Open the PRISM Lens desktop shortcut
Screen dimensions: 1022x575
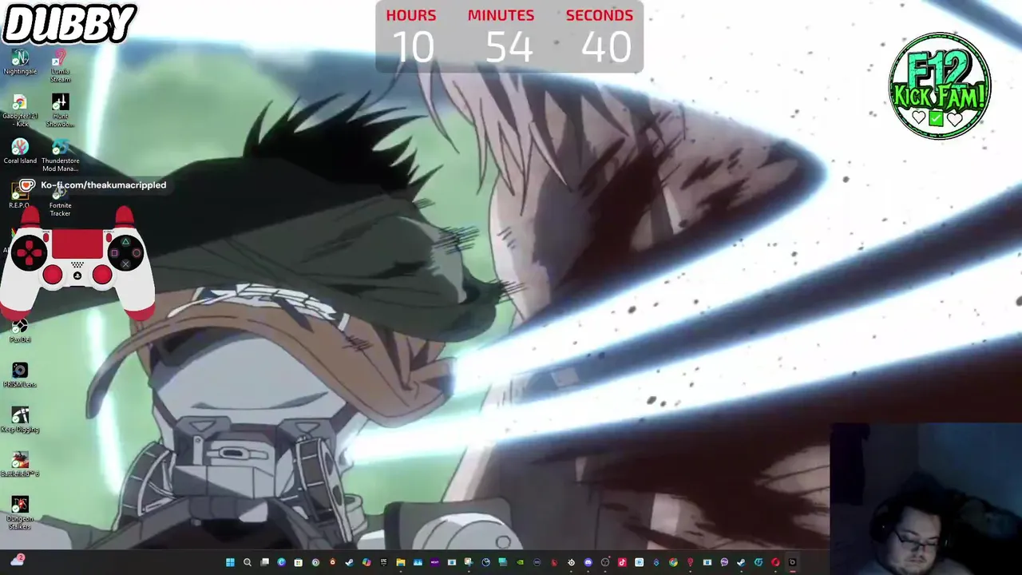[x=20, y=375]
